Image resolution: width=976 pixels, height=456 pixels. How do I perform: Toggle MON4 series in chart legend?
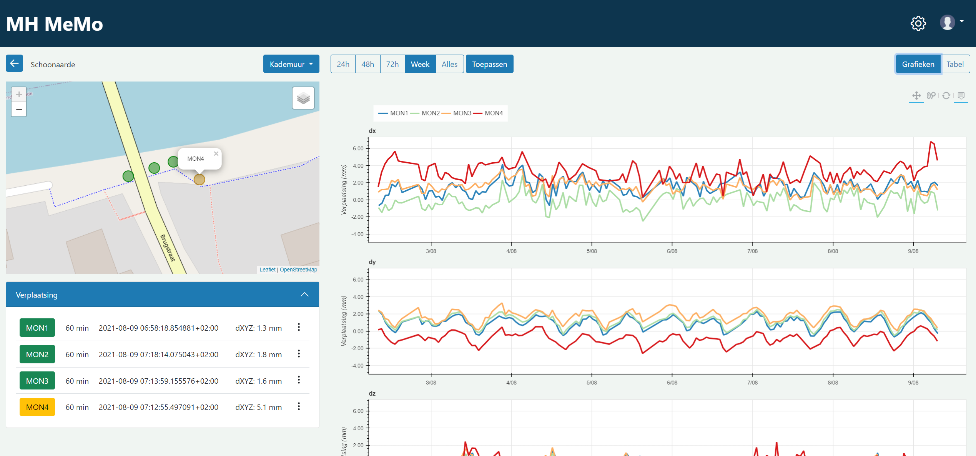487,113
